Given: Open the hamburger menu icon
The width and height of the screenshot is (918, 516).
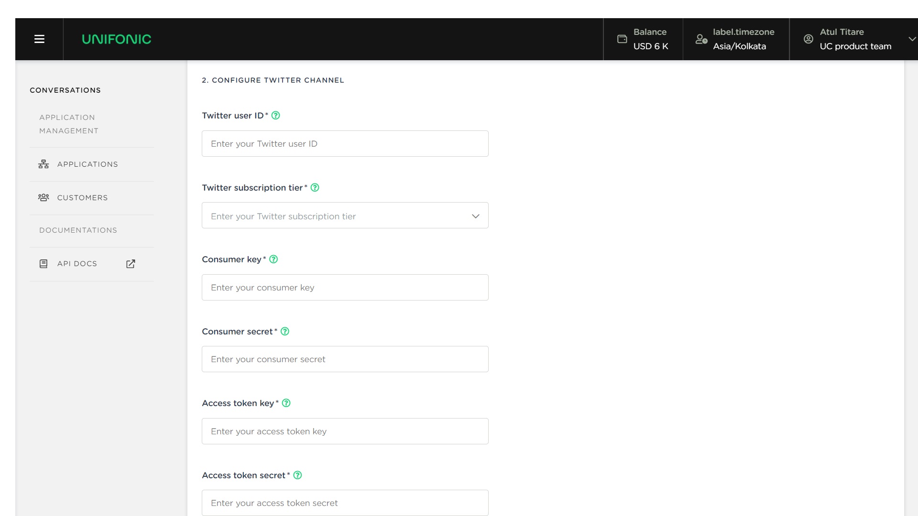Looking at the screenshot, I should point(39,39).
